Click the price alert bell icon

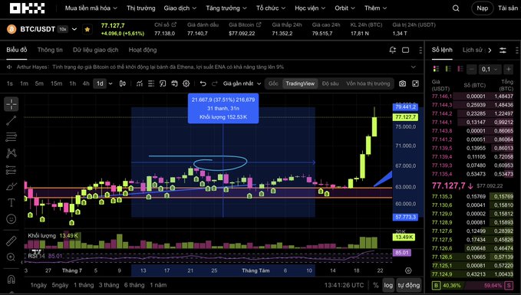coord(392,50)
